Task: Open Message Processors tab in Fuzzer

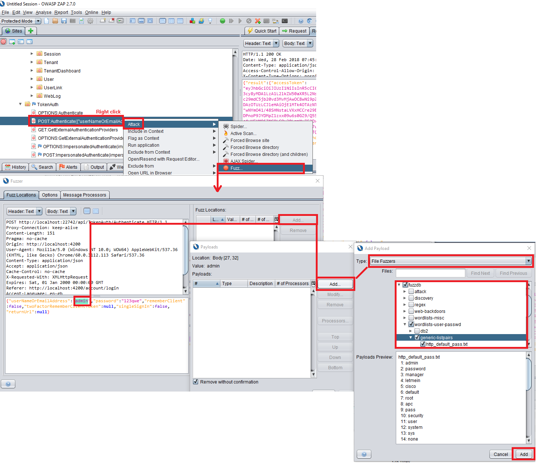Action: (85, 195)
